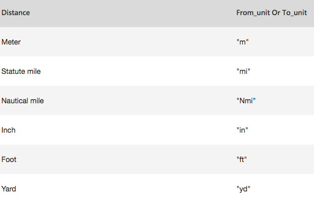Select the Inch row label
This screenshot has height=202, width=314.
(x=8, y=130)
